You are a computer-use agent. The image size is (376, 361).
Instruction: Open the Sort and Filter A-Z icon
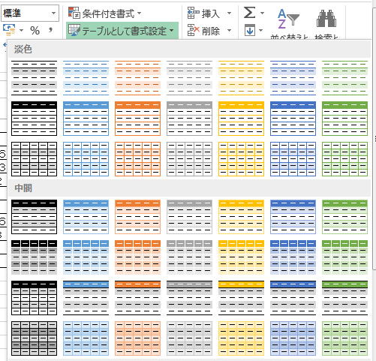288,19
